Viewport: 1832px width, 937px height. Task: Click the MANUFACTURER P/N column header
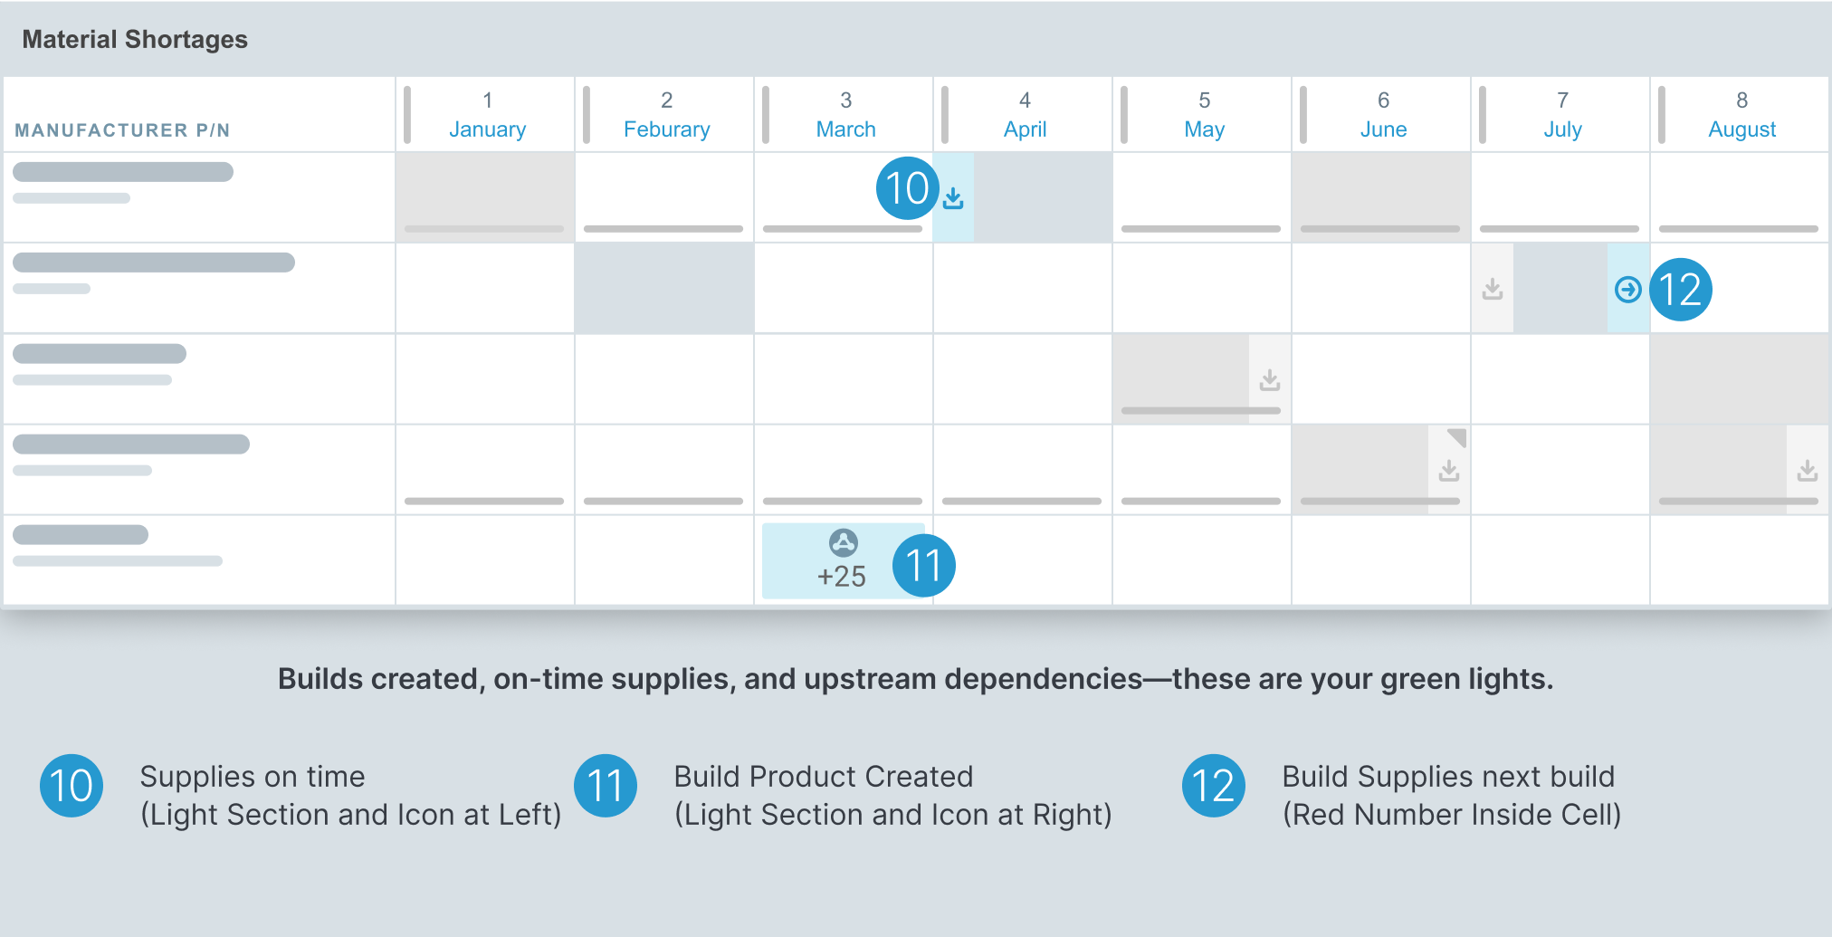(x=122, y=130)
